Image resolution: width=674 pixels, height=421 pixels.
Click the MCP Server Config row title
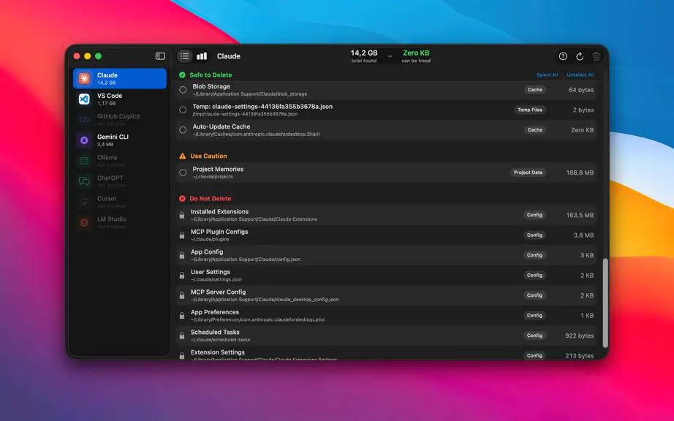tap(218, 292)
